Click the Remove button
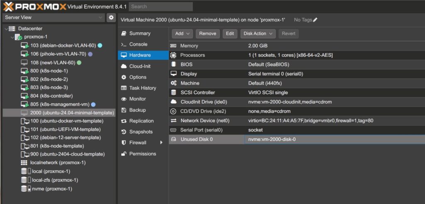Viewport: 425px width, 204px height. click(x=208, y=34)
